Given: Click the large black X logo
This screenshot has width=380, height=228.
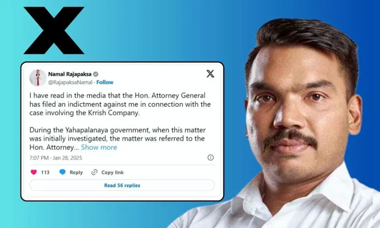Looking at the screenshot, I should [x=54, y=31].
